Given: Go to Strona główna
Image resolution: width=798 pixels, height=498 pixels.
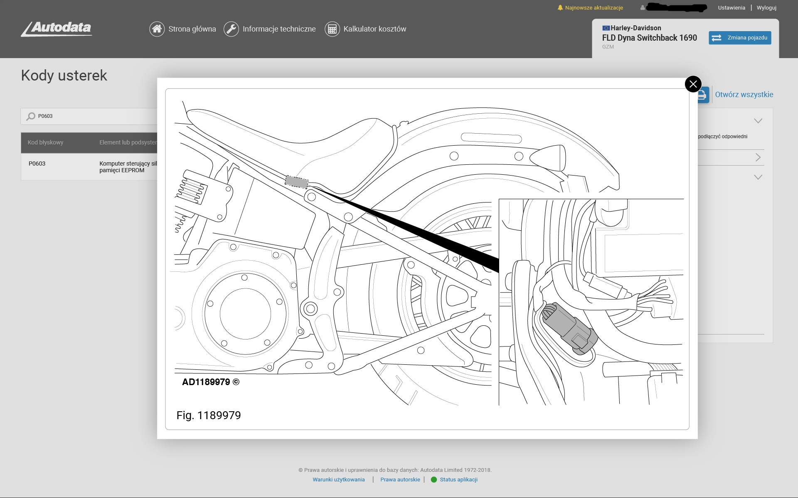Looking at the screenshot, I should pyautogui.click(x=192, y=29).
